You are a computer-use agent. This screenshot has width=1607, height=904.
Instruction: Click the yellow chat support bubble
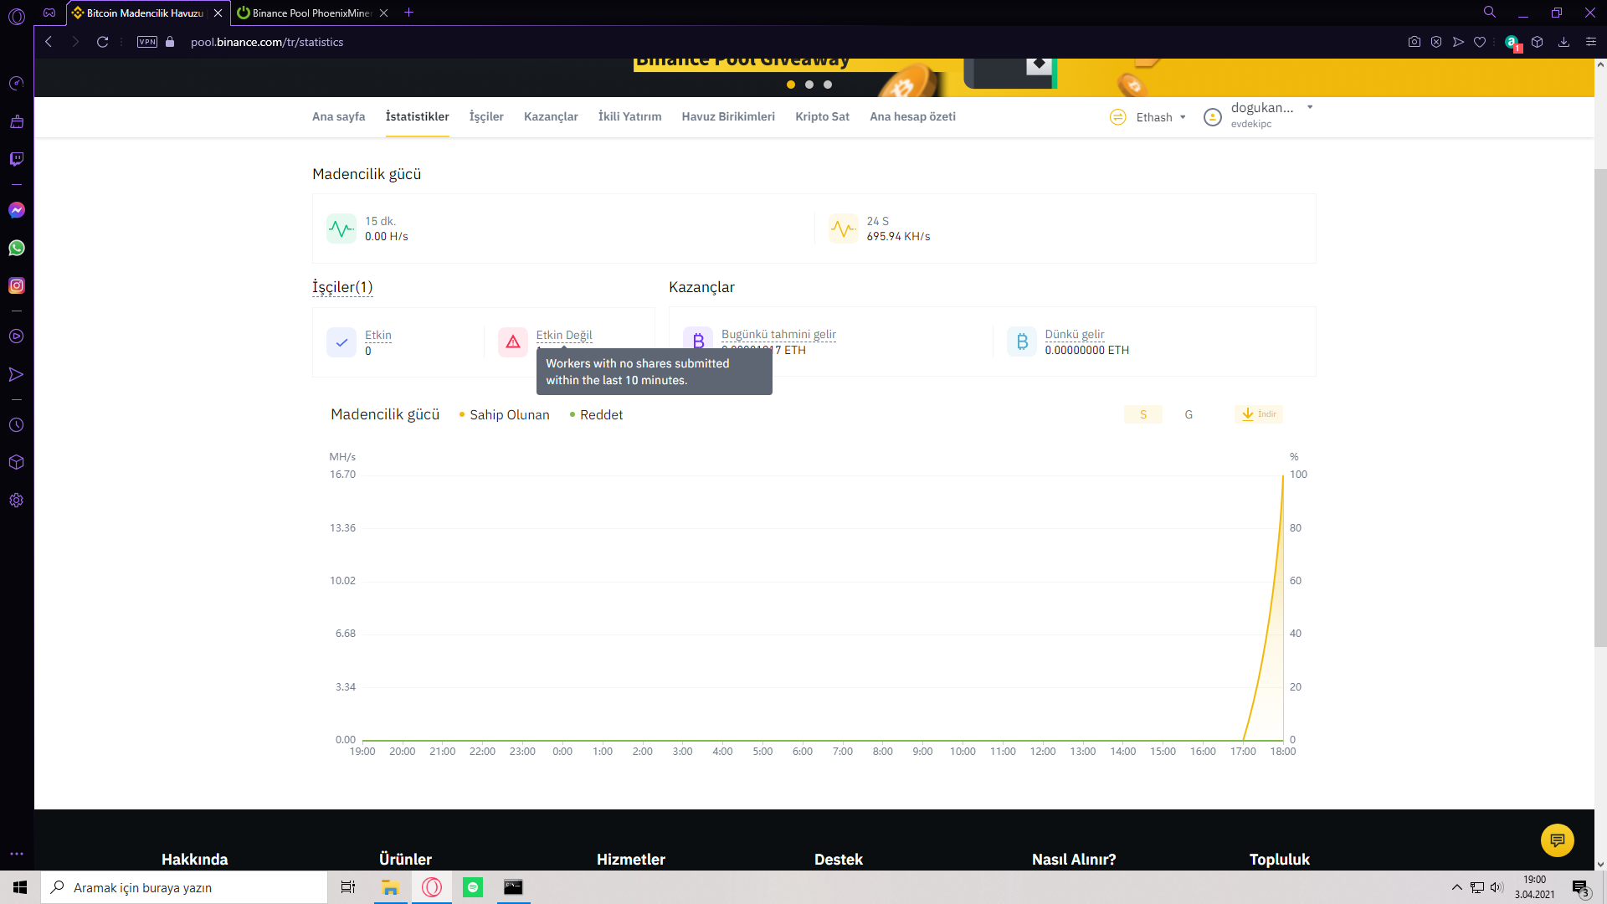point(1557,840)
